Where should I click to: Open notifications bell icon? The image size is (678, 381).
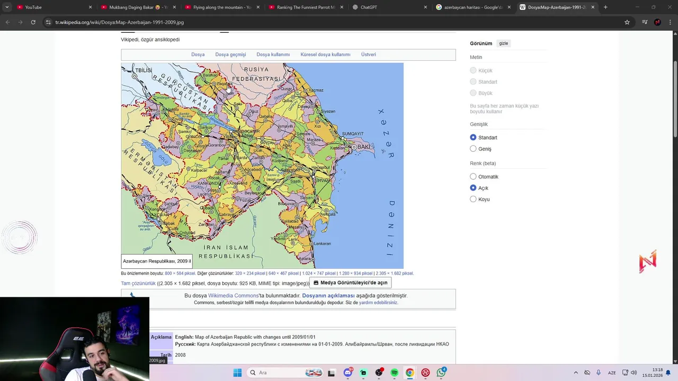coord(668,373)
